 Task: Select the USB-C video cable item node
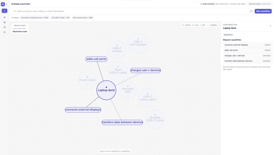point(148,98)
